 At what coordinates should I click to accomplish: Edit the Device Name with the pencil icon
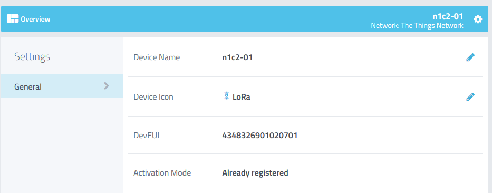click(470, 57)
